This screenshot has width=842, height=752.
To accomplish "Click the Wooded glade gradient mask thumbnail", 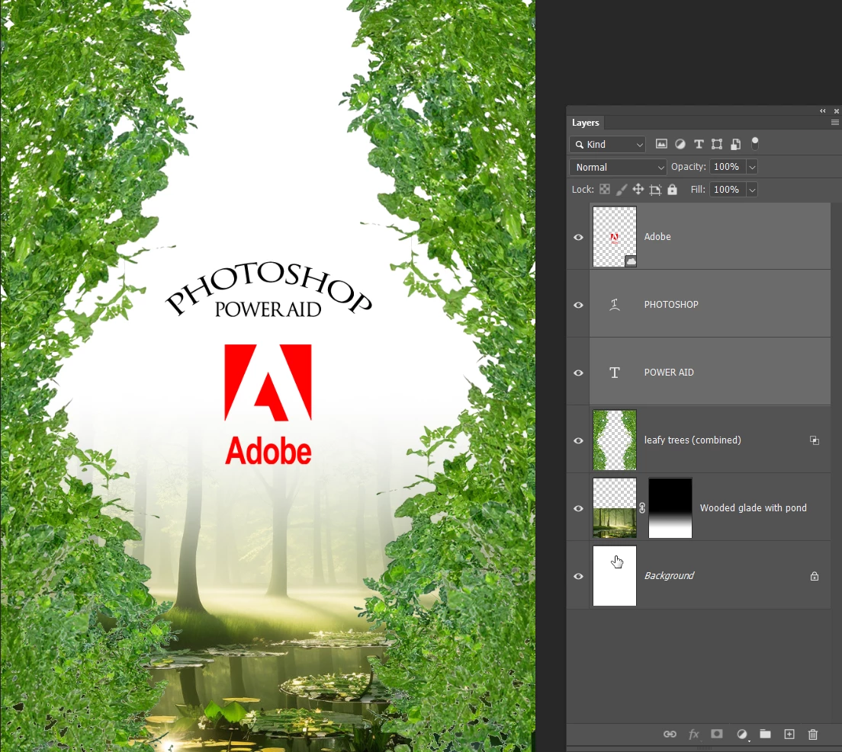I will pyautogui.click(x=670, y=508).
